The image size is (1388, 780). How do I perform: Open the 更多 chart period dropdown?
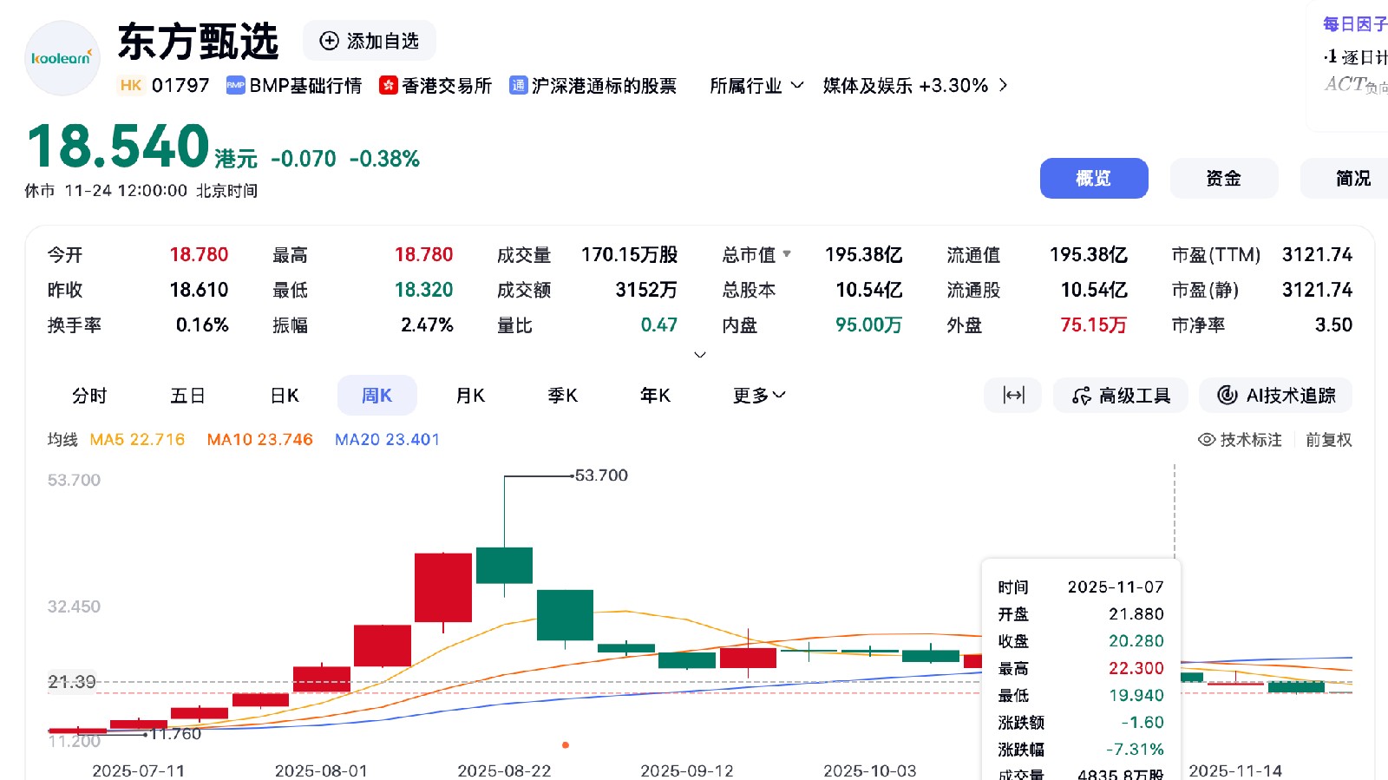759,396
